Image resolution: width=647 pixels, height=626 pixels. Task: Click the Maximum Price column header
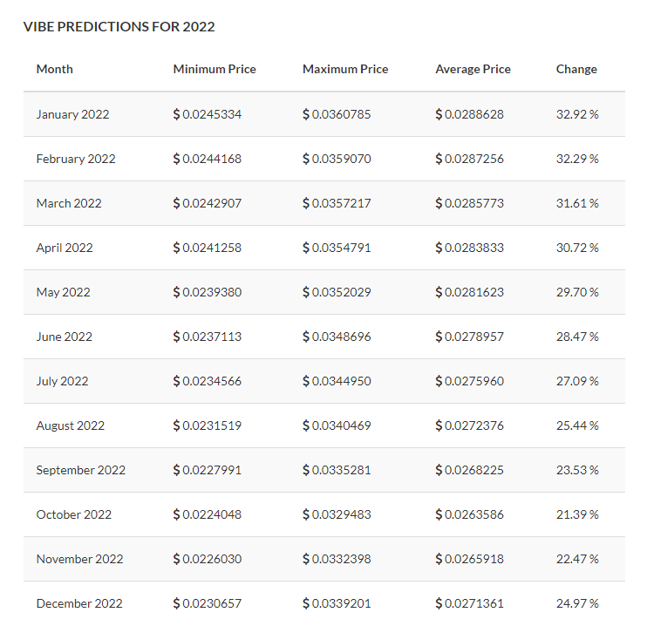click(x=345, y=69)
